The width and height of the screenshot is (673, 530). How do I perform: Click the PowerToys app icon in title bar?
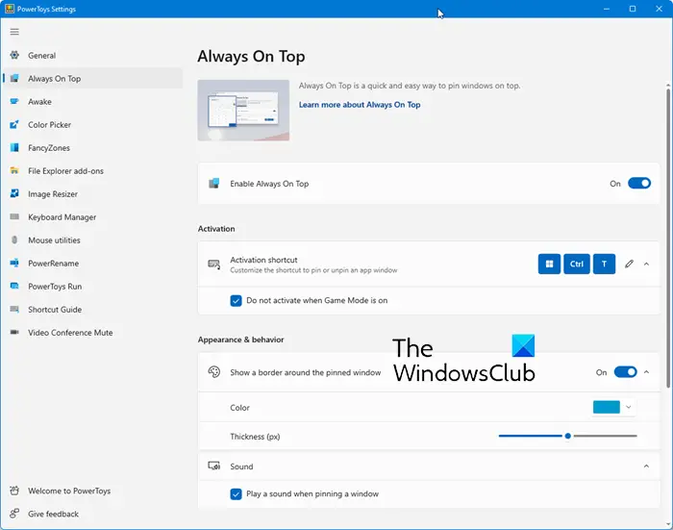10,9
